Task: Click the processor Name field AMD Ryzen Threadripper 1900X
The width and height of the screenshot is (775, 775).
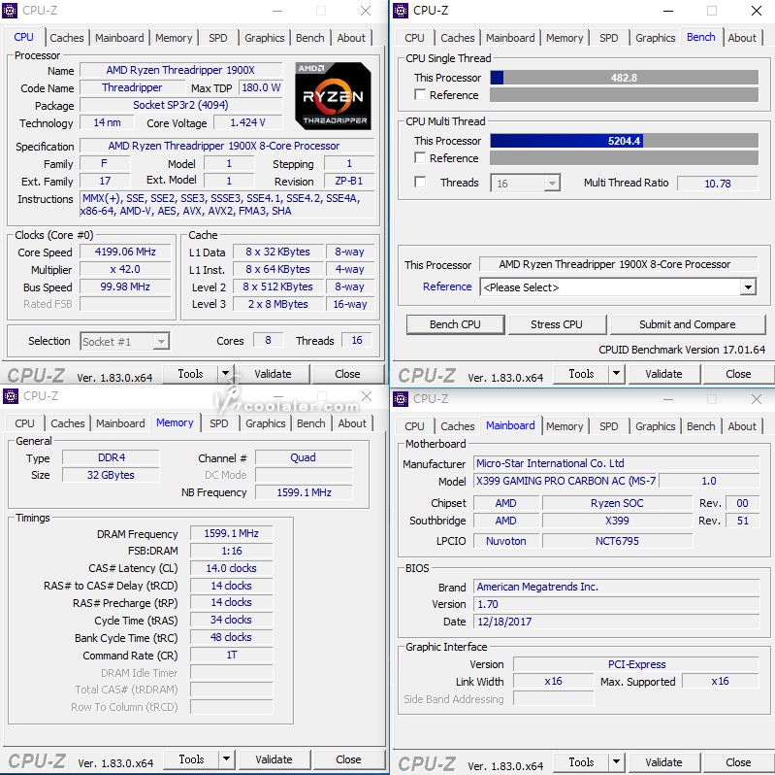Action: tap(181, 70)
